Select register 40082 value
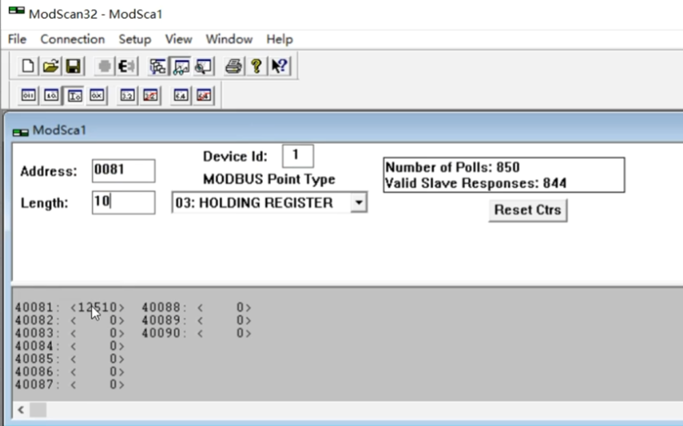 97,321
